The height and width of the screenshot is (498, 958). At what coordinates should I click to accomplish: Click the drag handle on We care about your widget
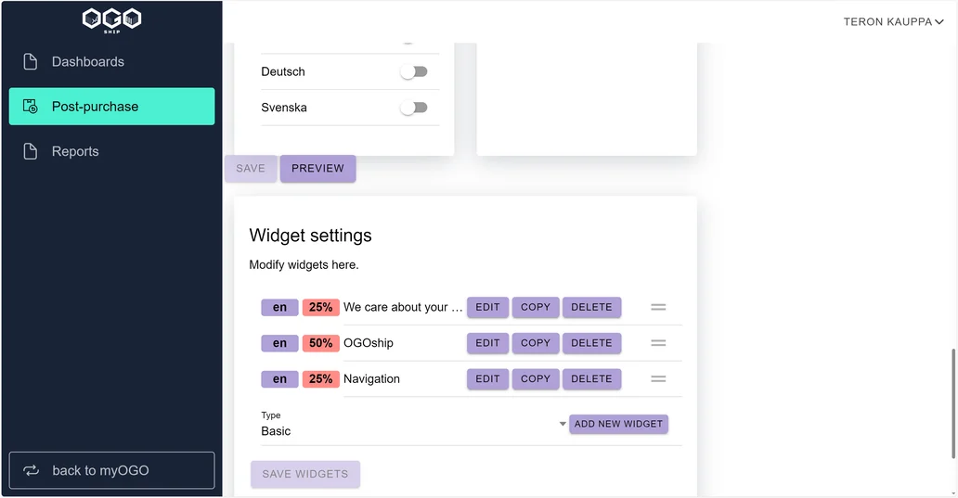pyautogui.click(x=658, y=307)
